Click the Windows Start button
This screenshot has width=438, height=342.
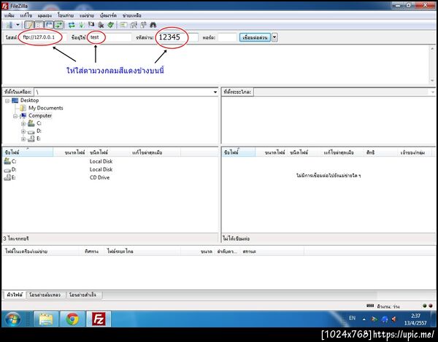13,319
